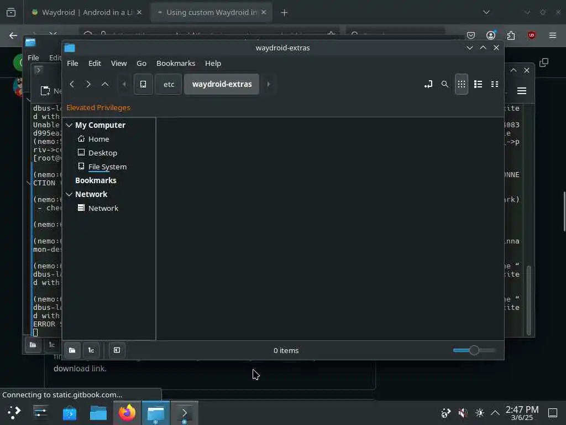This screenshot has width=566, height=425.
Task: Open Firefox View button
Action: [x=11, y=13]
